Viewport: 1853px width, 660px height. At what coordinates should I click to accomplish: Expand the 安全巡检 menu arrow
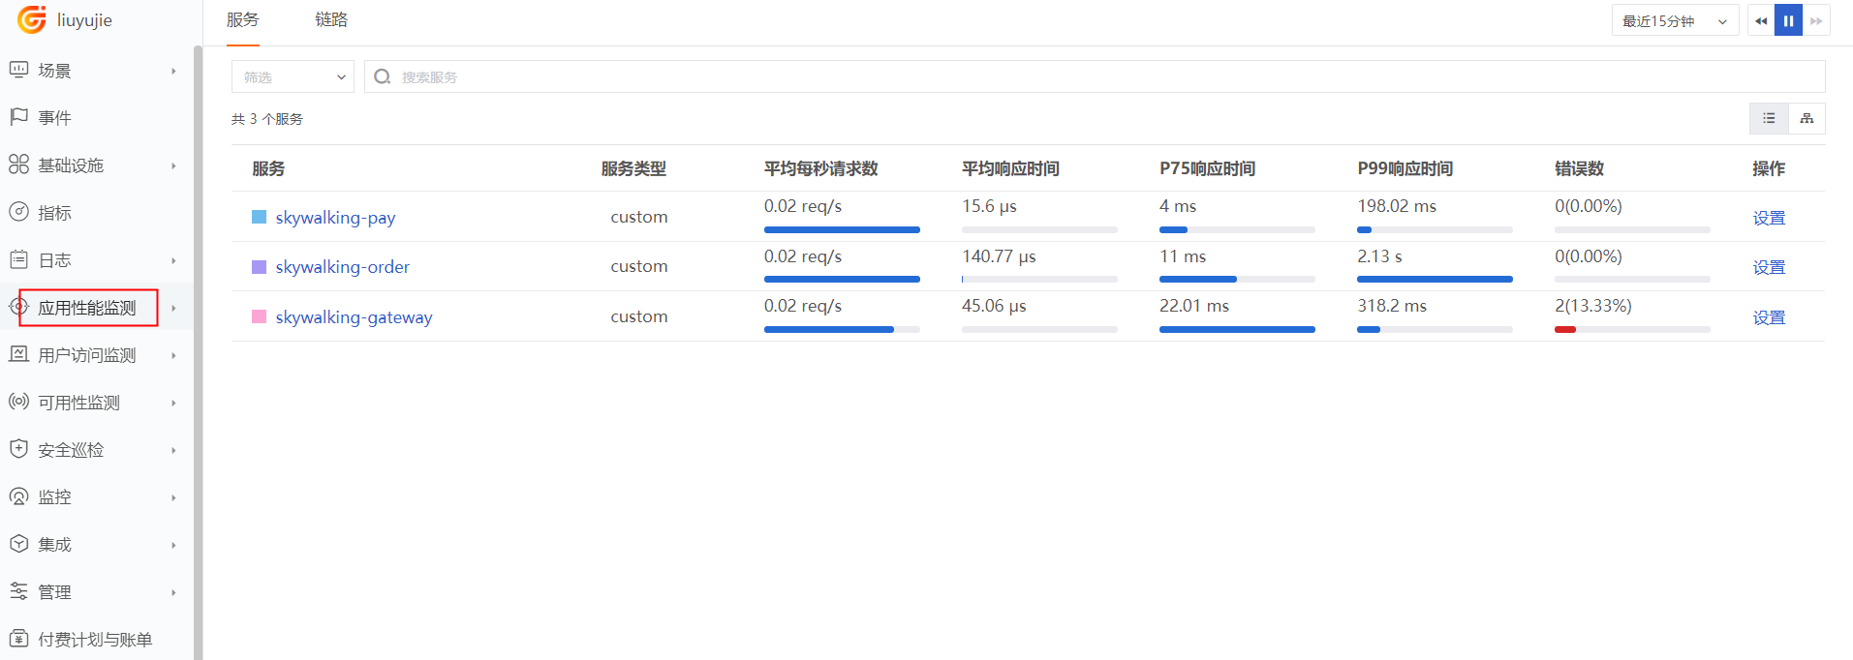[173, 450]
